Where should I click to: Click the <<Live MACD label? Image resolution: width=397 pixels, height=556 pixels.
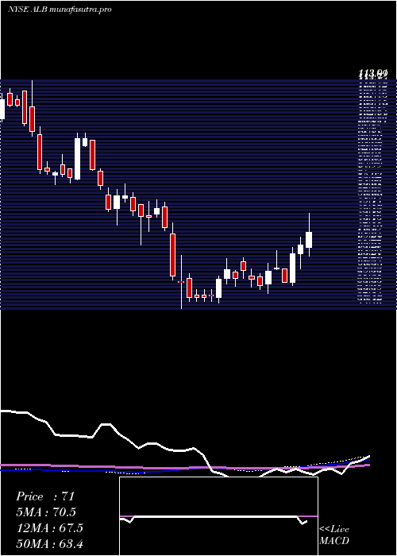point(334,535)
